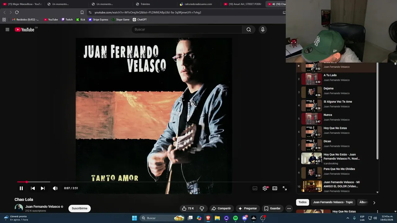Screen dimensions: 397x223
Task: Open Hoy Que No Estás Ft. Noel
Action: pos(336,159)
